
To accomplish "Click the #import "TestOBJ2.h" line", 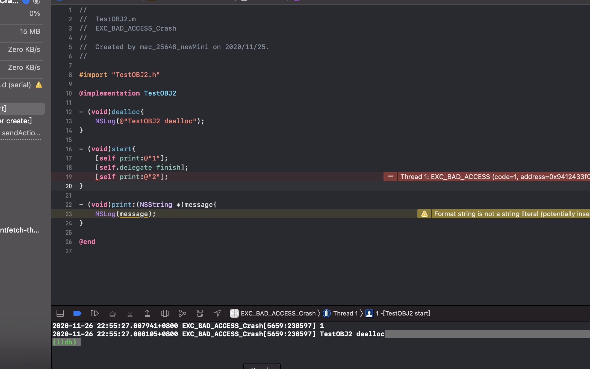I will [x=119, y=75].
